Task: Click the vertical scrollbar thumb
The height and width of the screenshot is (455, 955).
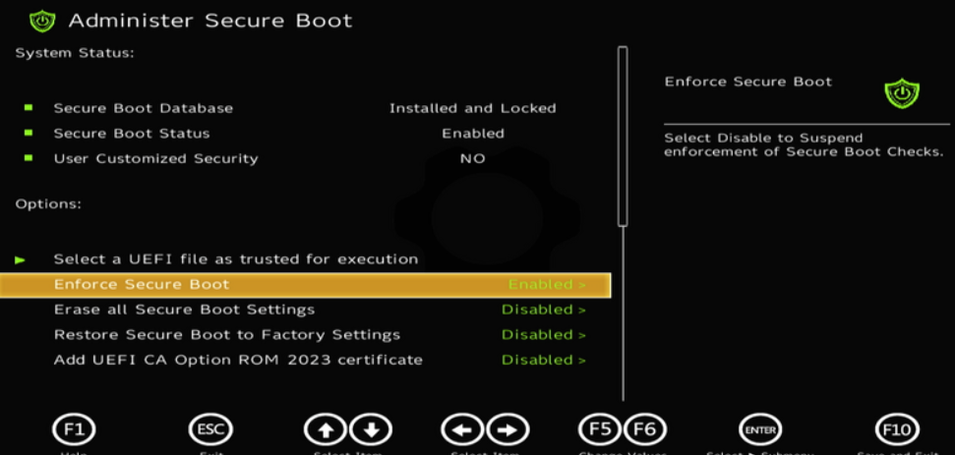Action: coord(622,136)
